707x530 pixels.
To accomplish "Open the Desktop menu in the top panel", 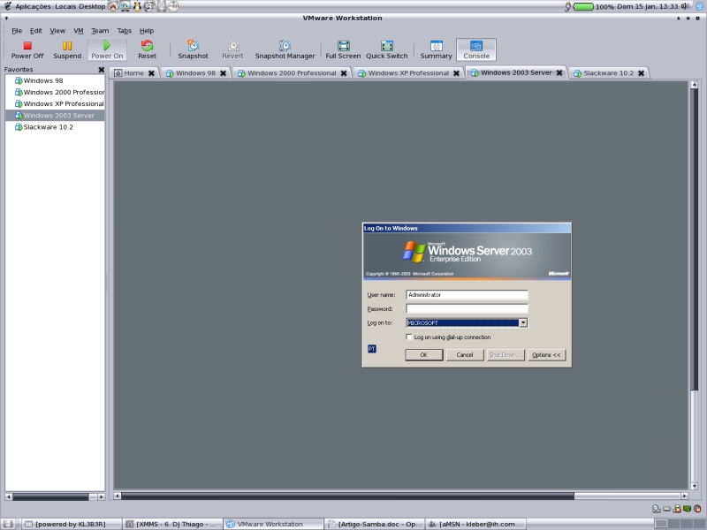I will (92, 6).
